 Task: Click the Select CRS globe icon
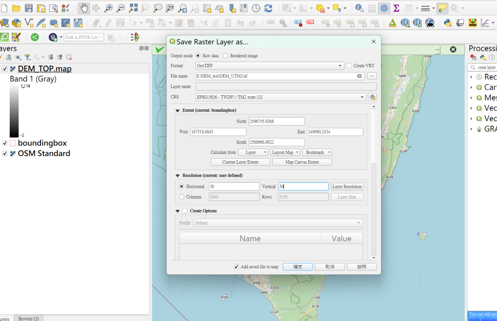(x=372, y=97)
